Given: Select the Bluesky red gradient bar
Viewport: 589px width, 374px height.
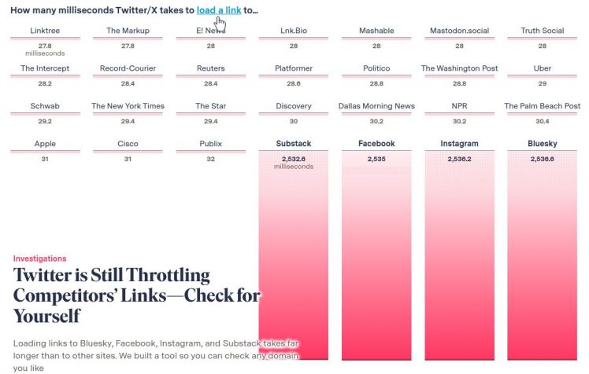Looking at the screenshot, I should pos(542,259).
